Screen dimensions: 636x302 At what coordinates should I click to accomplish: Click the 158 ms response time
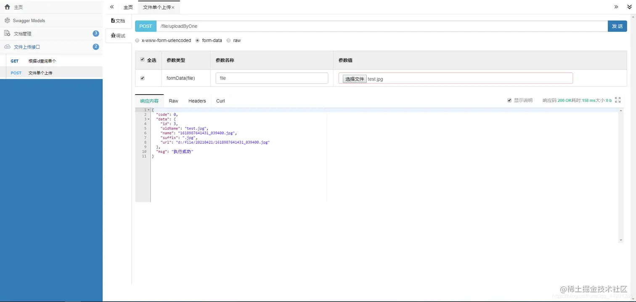pos(588,100)
